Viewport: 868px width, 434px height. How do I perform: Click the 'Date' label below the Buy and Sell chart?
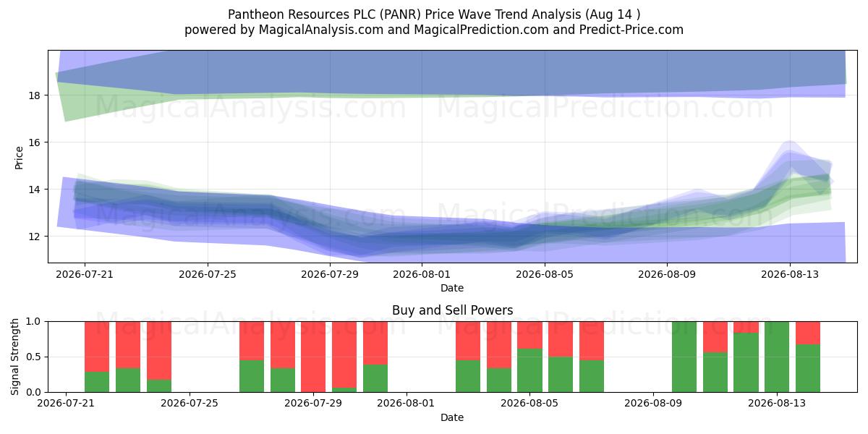point(452,417)
